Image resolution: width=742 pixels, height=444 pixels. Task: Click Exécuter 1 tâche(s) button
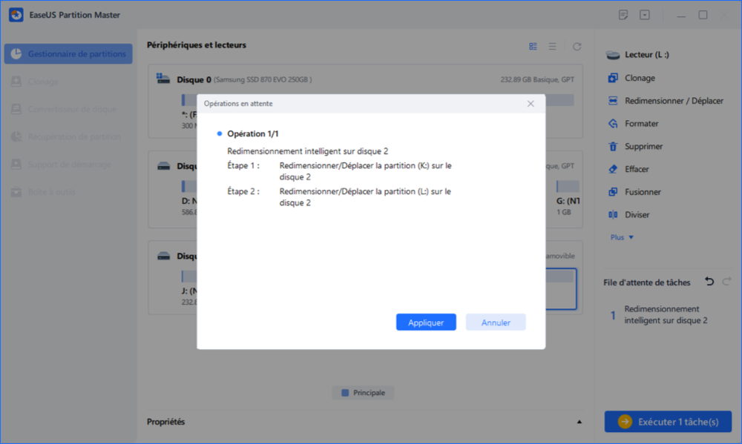(x=667, y=422)
